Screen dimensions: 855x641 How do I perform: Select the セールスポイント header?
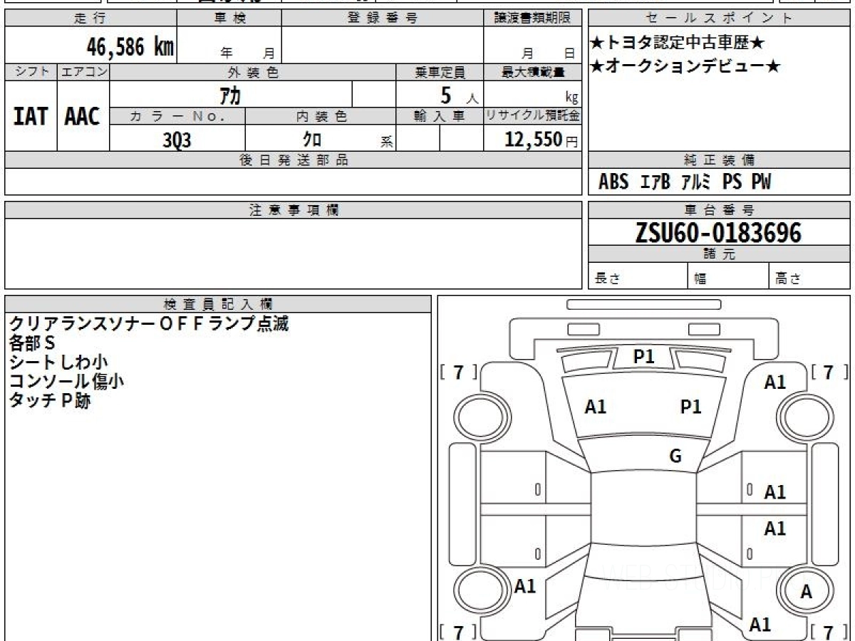coord(719,19)
